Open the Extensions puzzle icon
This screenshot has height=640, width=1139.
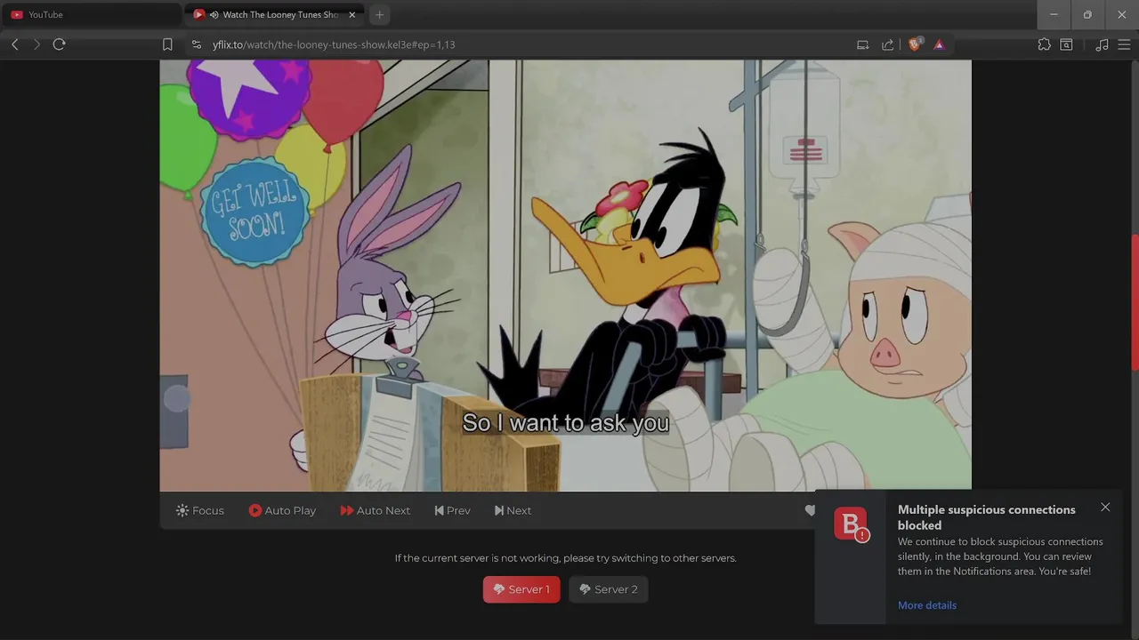click(x=1044, y=44)
